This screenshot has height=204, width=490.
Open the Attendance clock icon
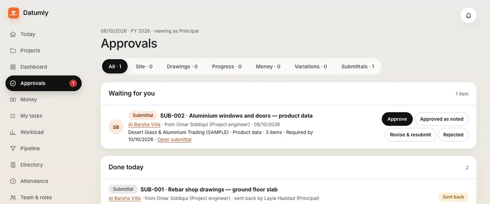click(13, 181)
